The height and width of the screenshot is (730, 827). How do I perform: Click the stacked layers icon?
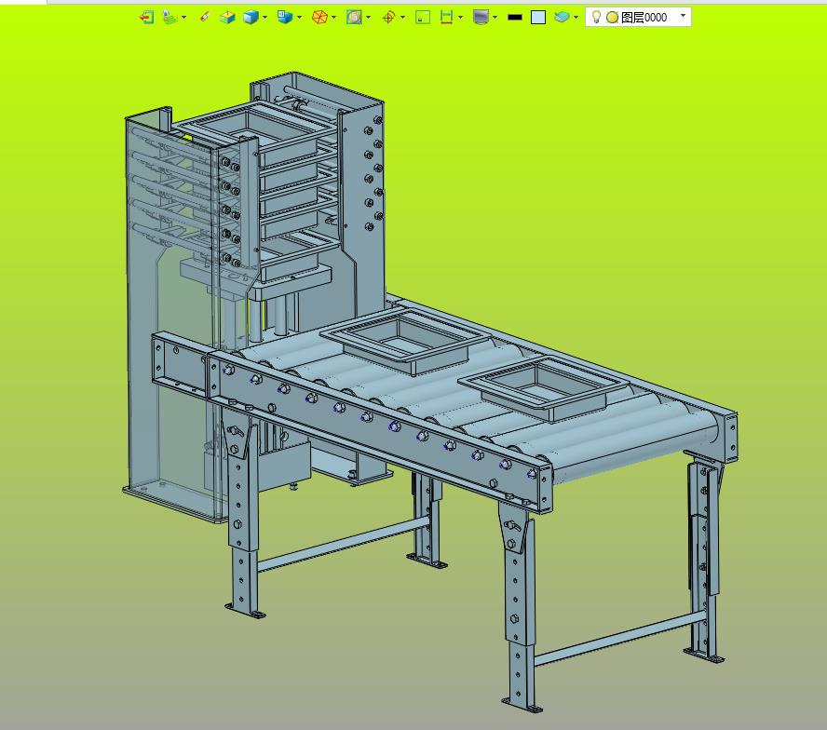[562, 18]
